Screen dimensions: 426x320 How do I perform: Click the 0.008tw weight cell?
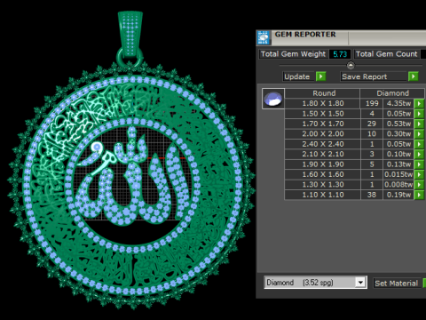point(398,185)
